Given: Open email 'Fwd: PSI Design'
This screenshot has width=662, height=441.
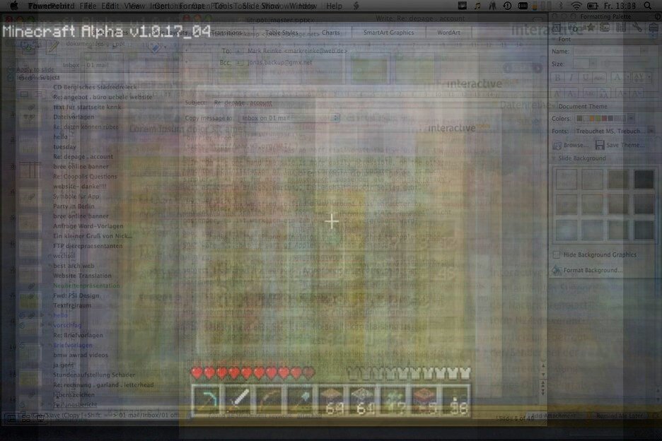Looking at the screenshot, I should coord(76,295).
